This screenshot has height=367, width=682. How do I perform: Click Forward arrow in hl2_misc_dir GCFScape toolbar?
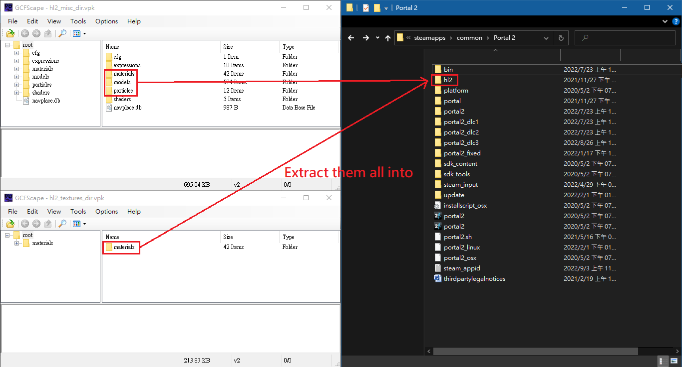(36, 33)
